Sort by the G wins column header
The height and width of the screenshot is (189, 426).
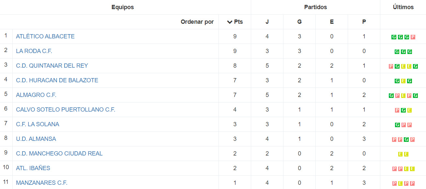tap(299, 22)
